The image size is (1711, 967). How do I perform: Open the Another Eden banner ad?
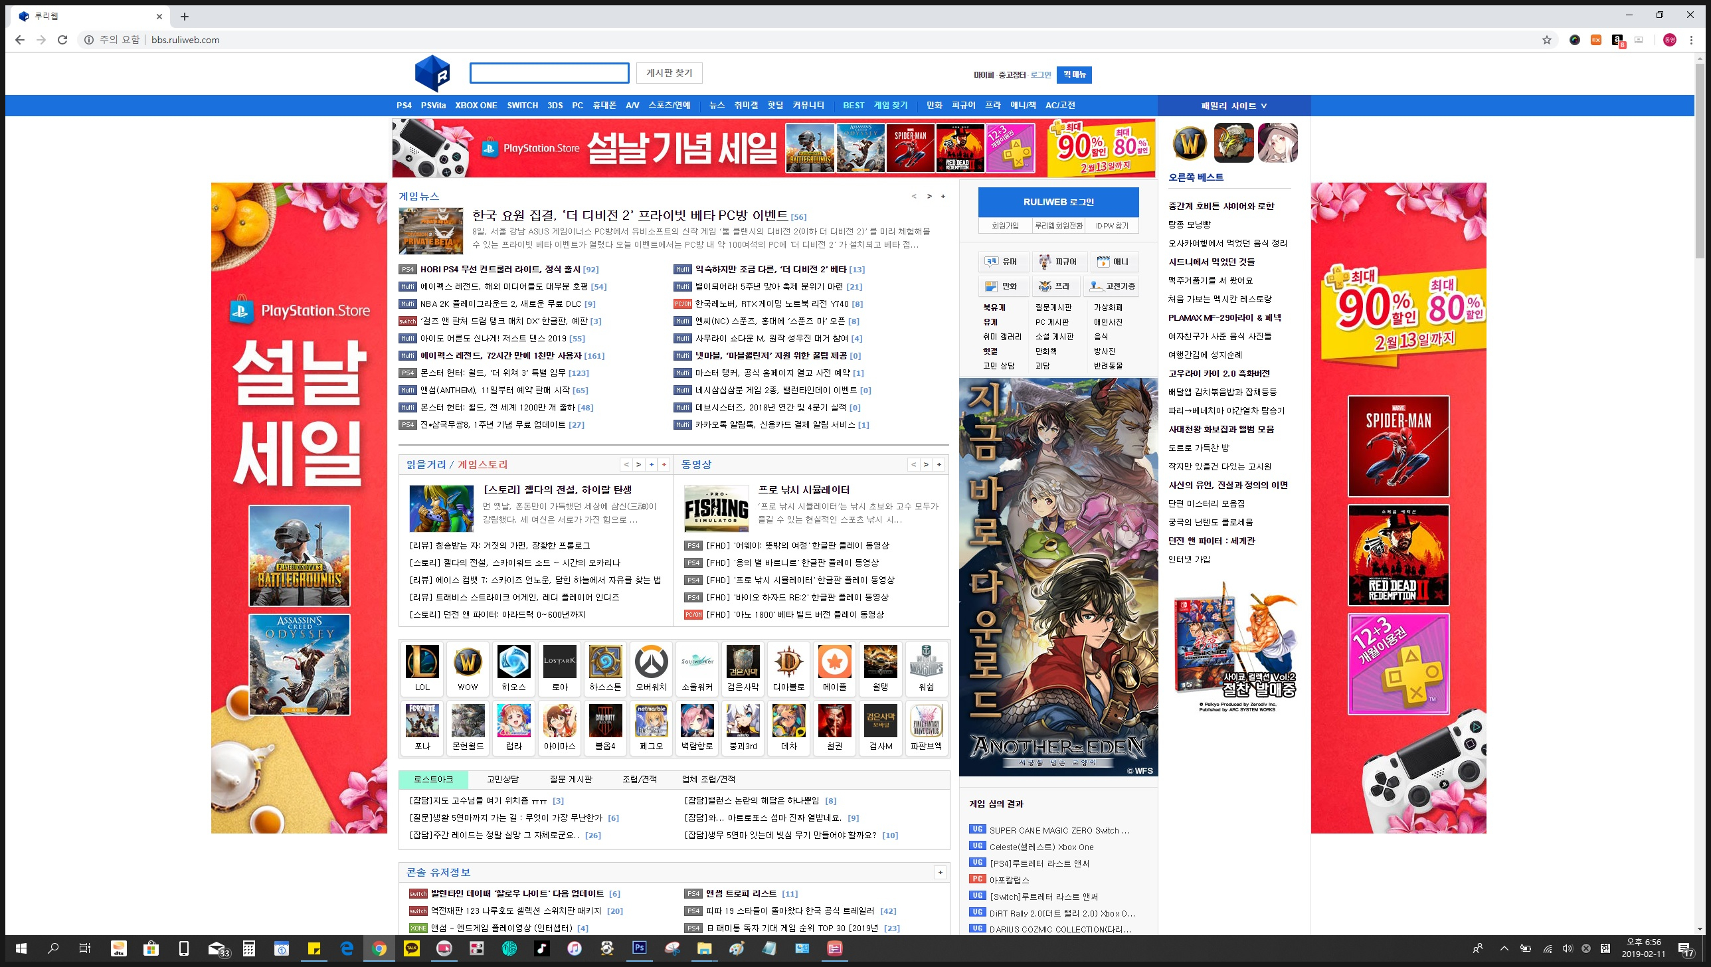1058,576
